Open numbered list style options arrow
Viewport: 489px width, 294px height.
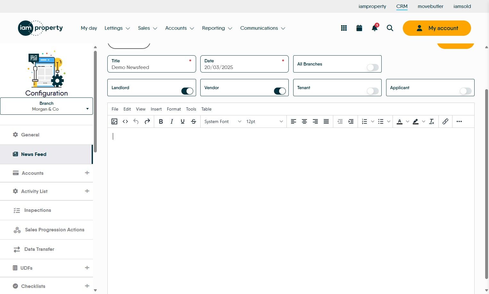(x=372, y=121)
